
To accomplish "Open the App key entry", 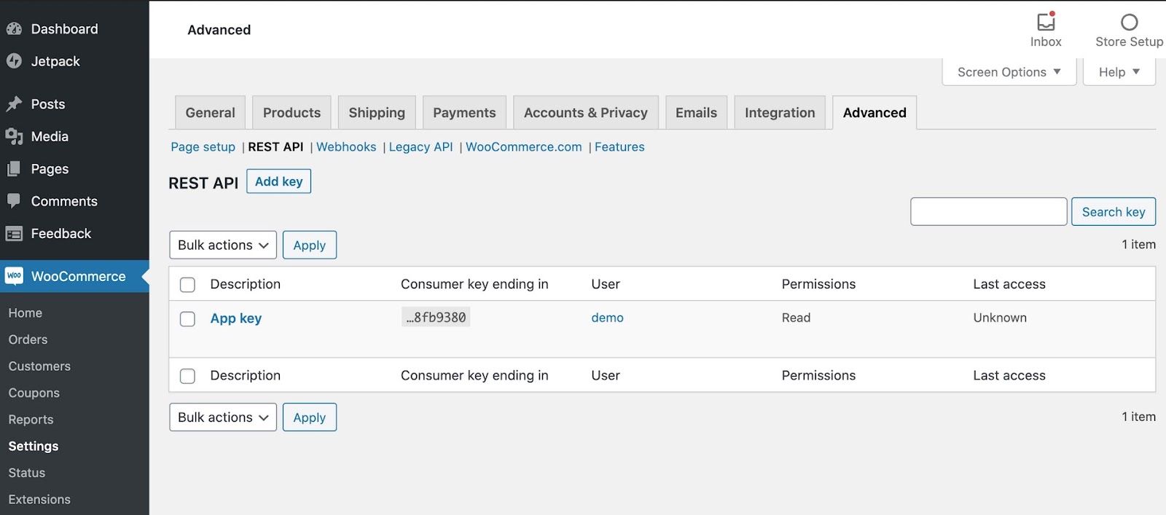I will coord(236,318).
